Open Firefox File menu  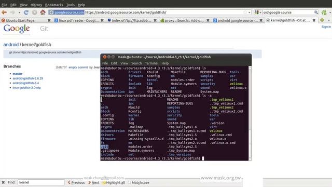(x=4, y=5)
